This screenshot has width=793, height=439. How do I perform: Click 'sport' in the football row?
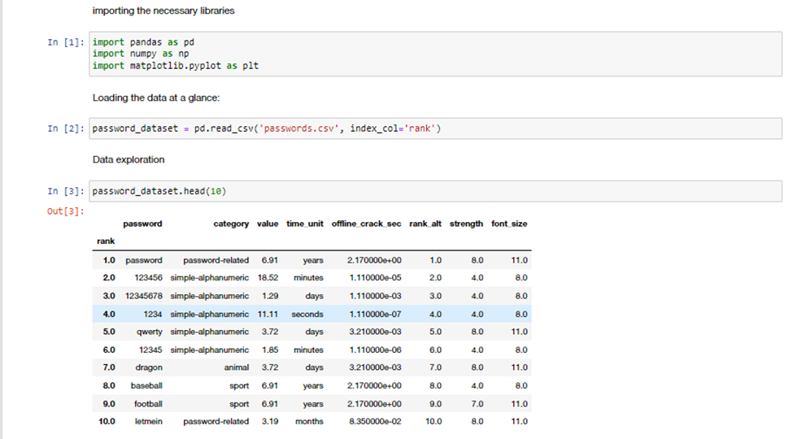pyautogui.click(x=239, y=404)
